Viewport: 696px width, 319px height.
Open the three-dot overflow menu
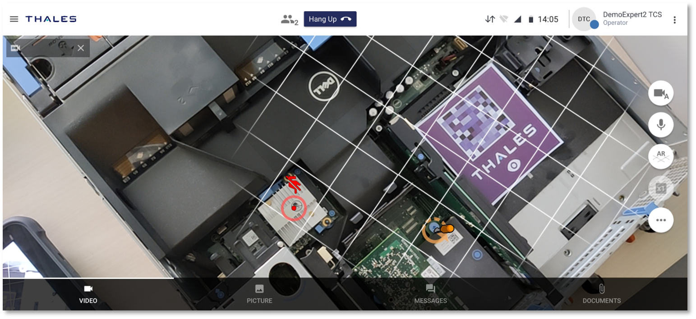(675, 20)
